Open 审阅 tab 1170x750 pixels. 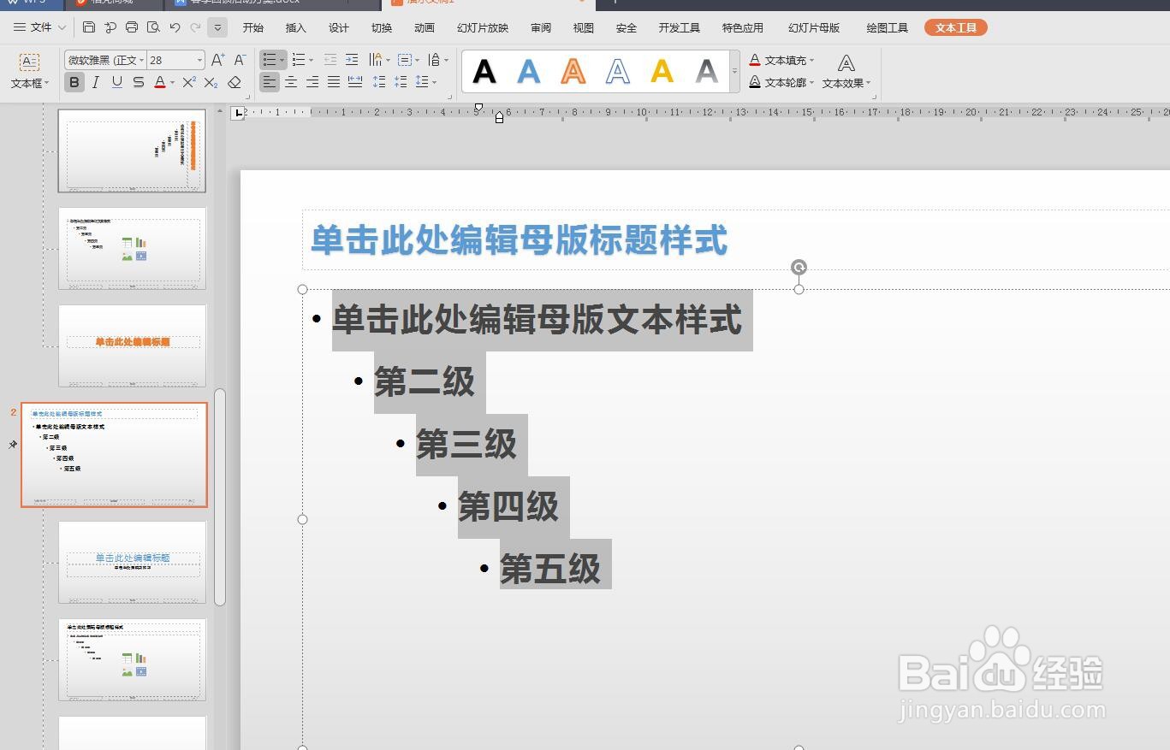pyautogui.click(x=541, y=27)
